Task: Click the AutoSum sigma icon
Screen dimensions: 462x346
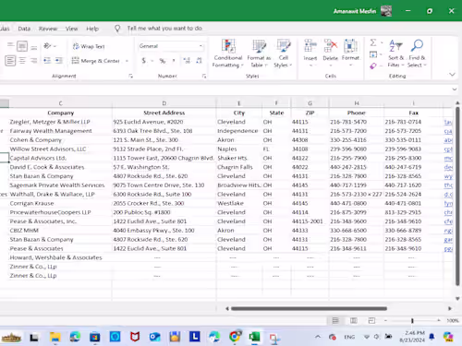Action: point(373,42)
